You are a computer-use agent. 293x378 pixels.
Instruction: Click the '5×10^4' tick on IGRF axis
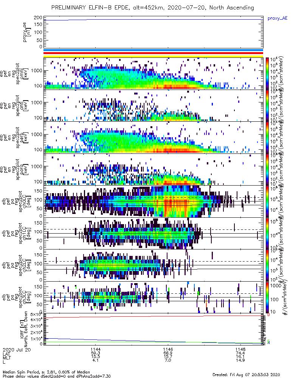tap(36, 314)
